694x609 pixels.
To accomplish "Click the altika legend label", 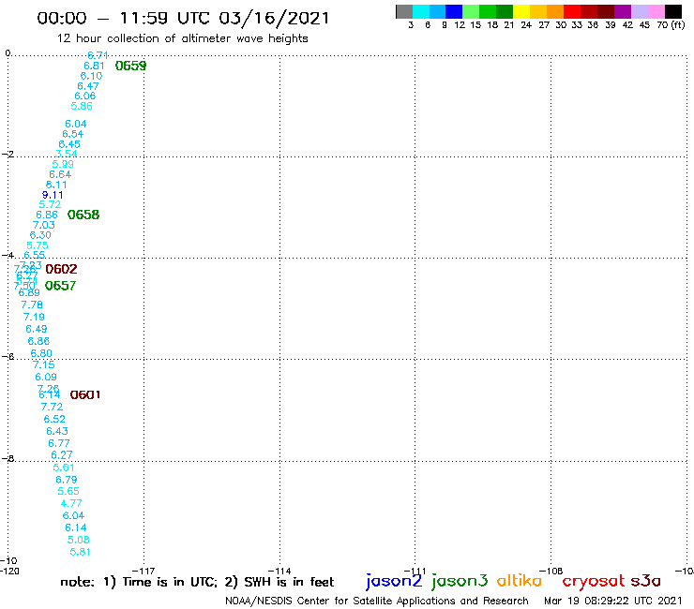I will [x=520, y=581].
